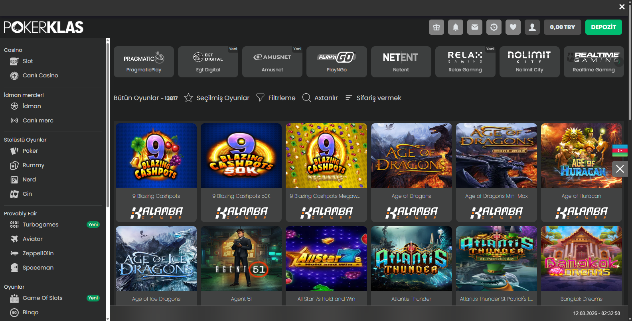
Task: Open Age of Ice Dragons thumbnail
Action: 156,258
